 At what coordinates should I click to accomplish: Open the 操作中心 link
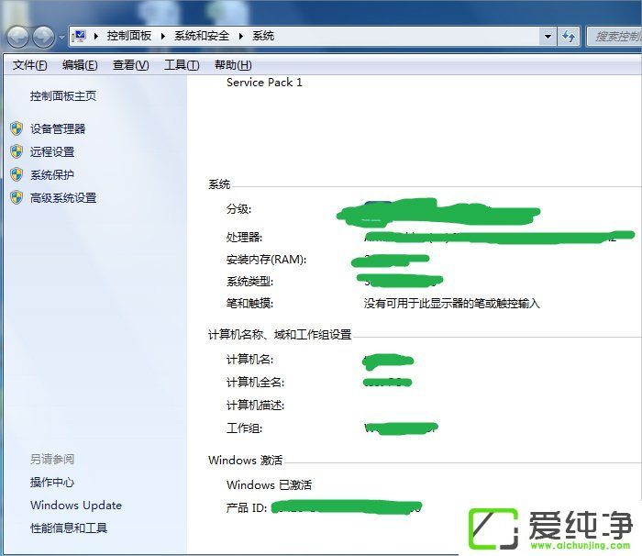pos(52,482)
